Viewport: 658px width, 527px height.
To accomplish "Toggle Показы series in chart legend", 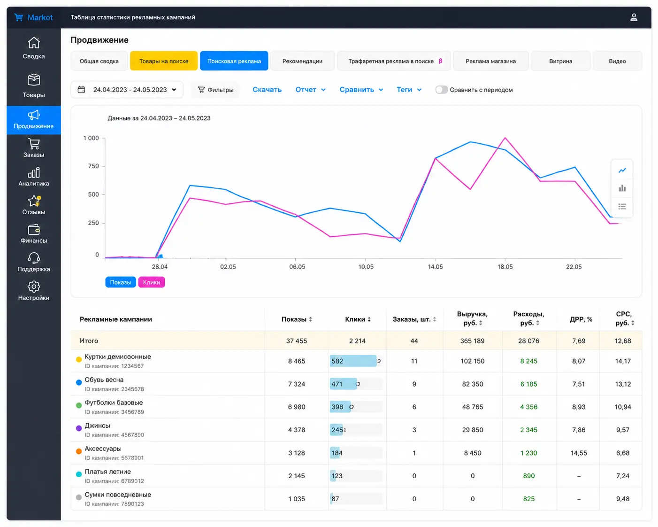I will 121,282.
